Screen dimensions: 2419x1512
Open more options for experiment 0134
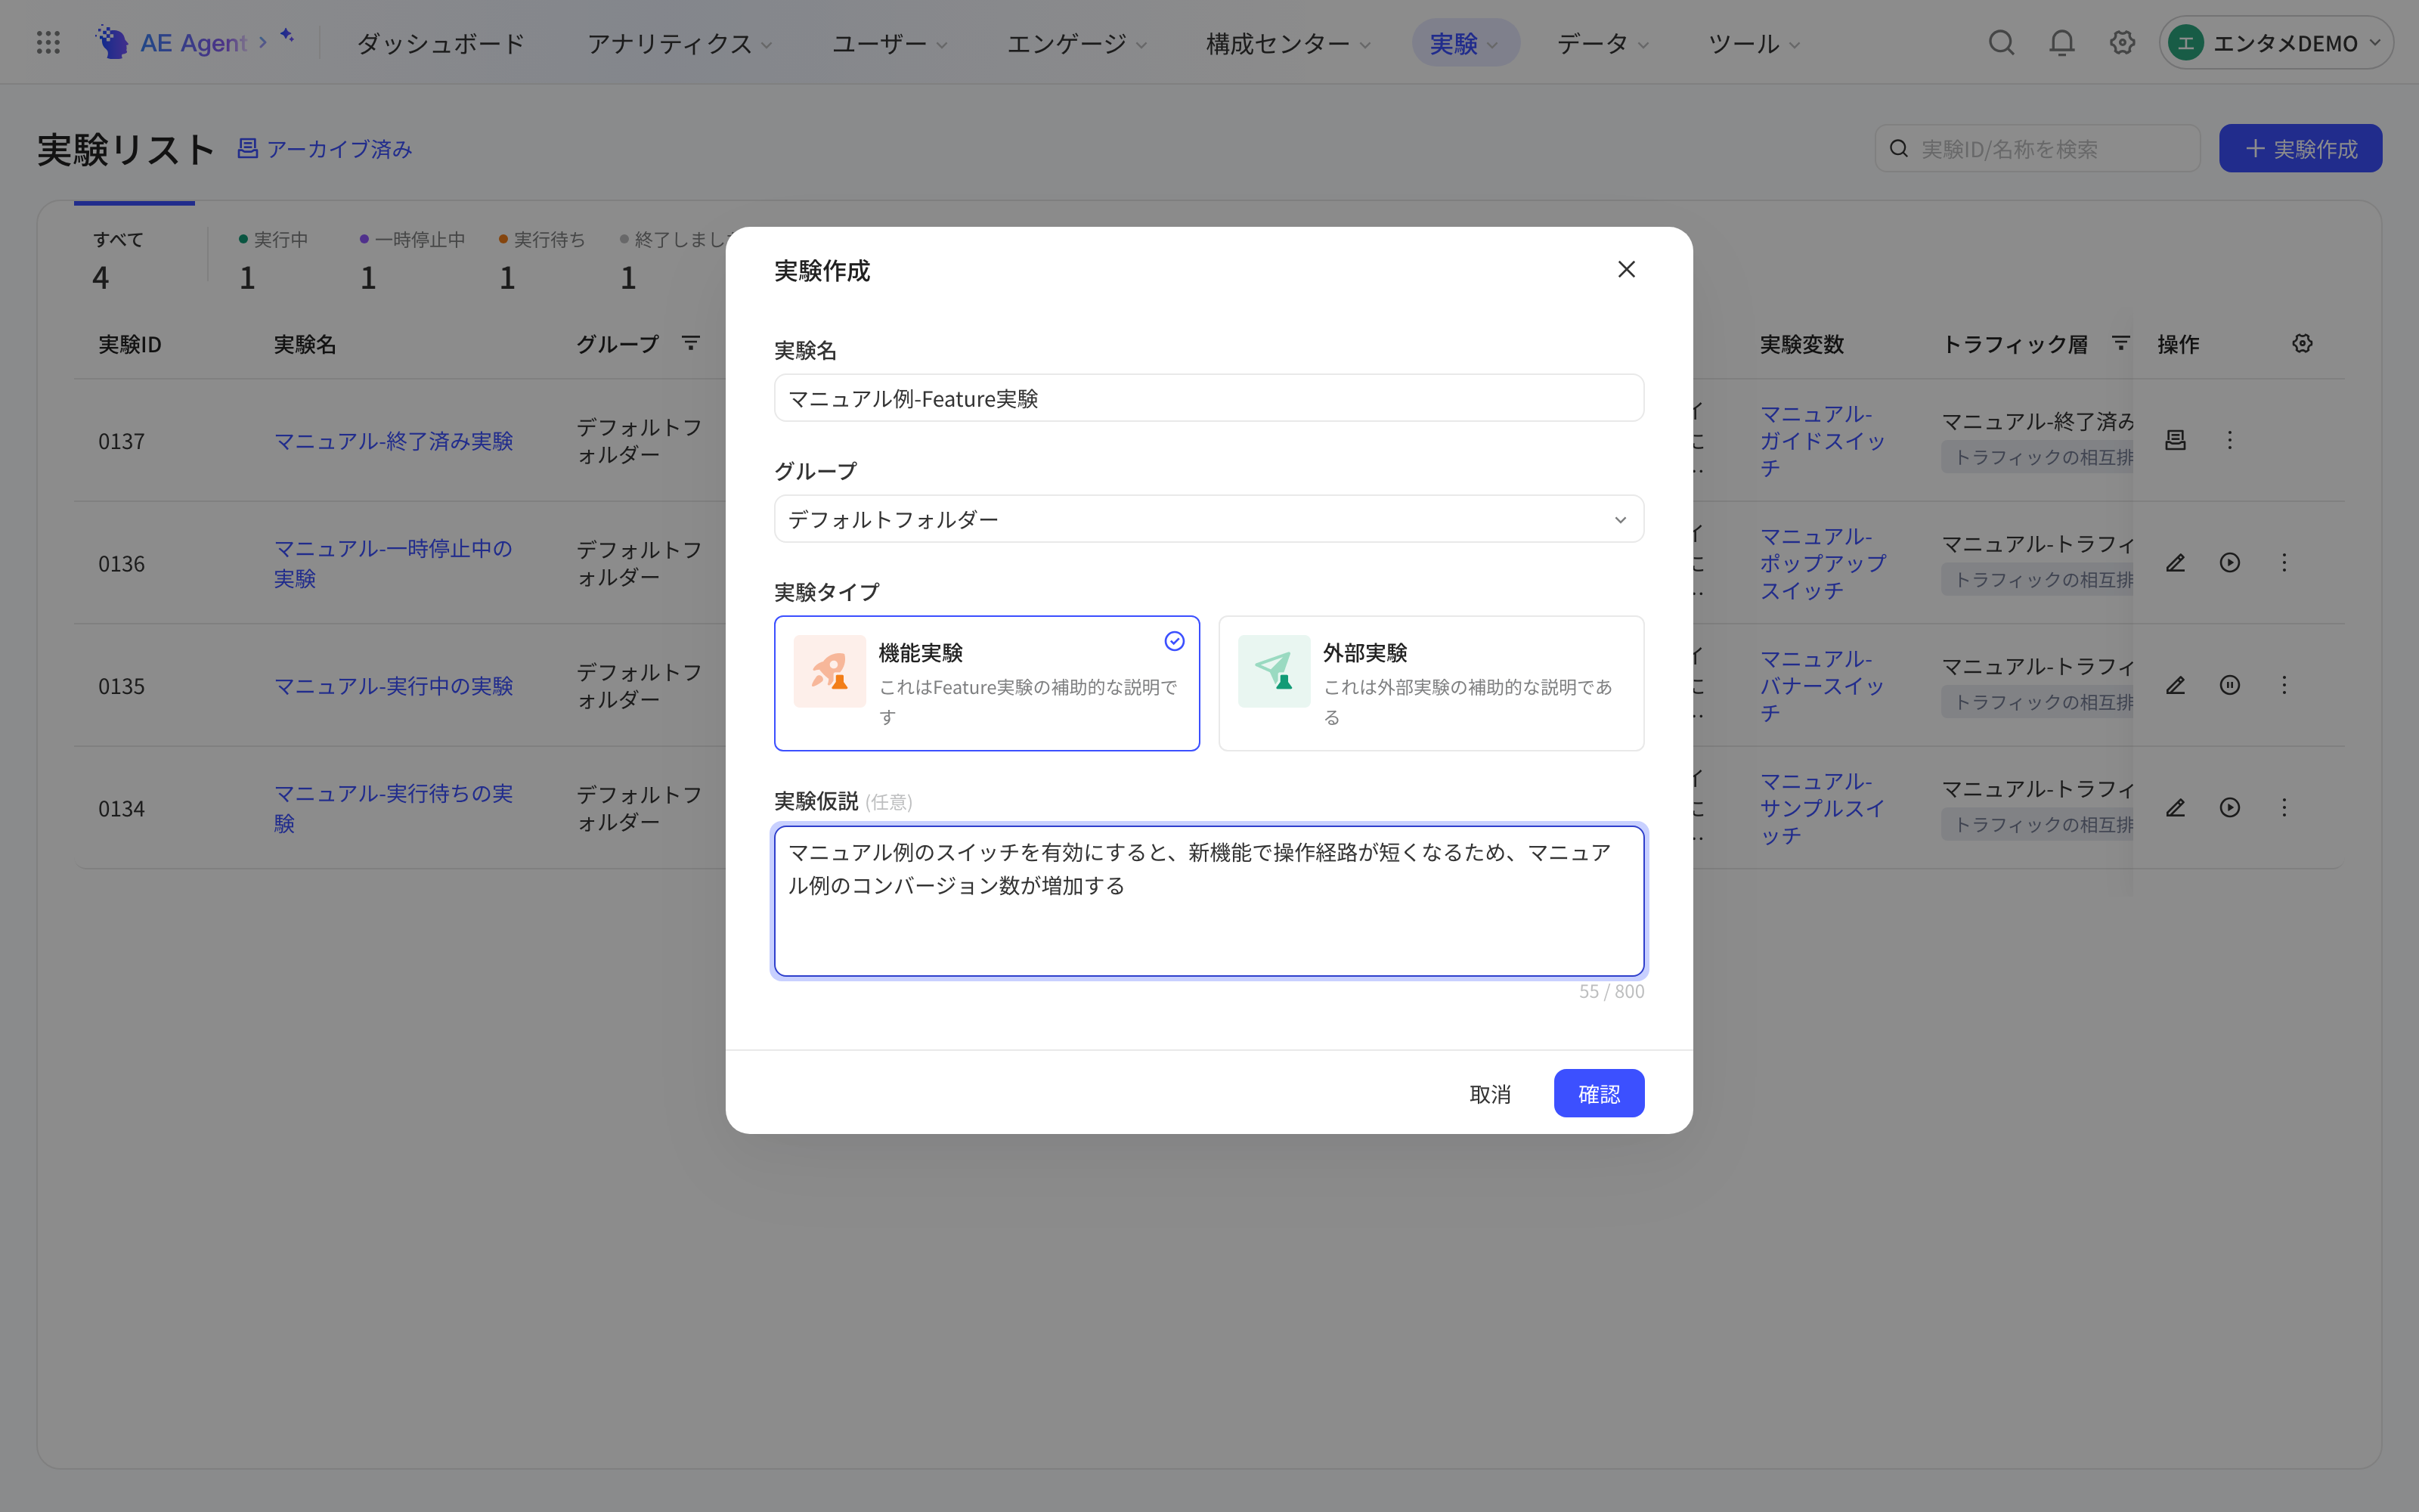[2284, 807]
